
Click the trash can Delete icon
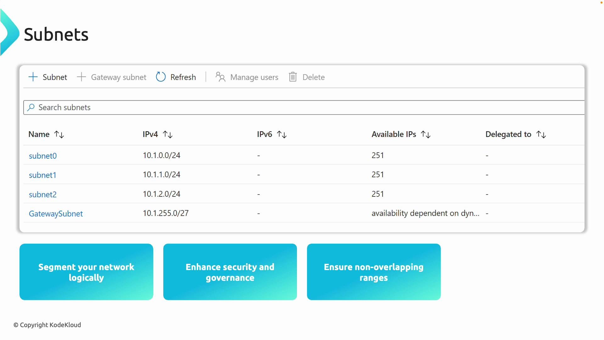pos(293,77)
